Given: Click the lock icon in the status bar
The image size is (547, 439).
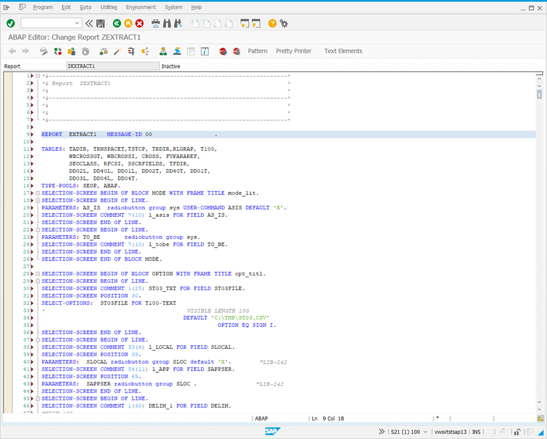Looking at the screenshot, I should coord(517,432).
